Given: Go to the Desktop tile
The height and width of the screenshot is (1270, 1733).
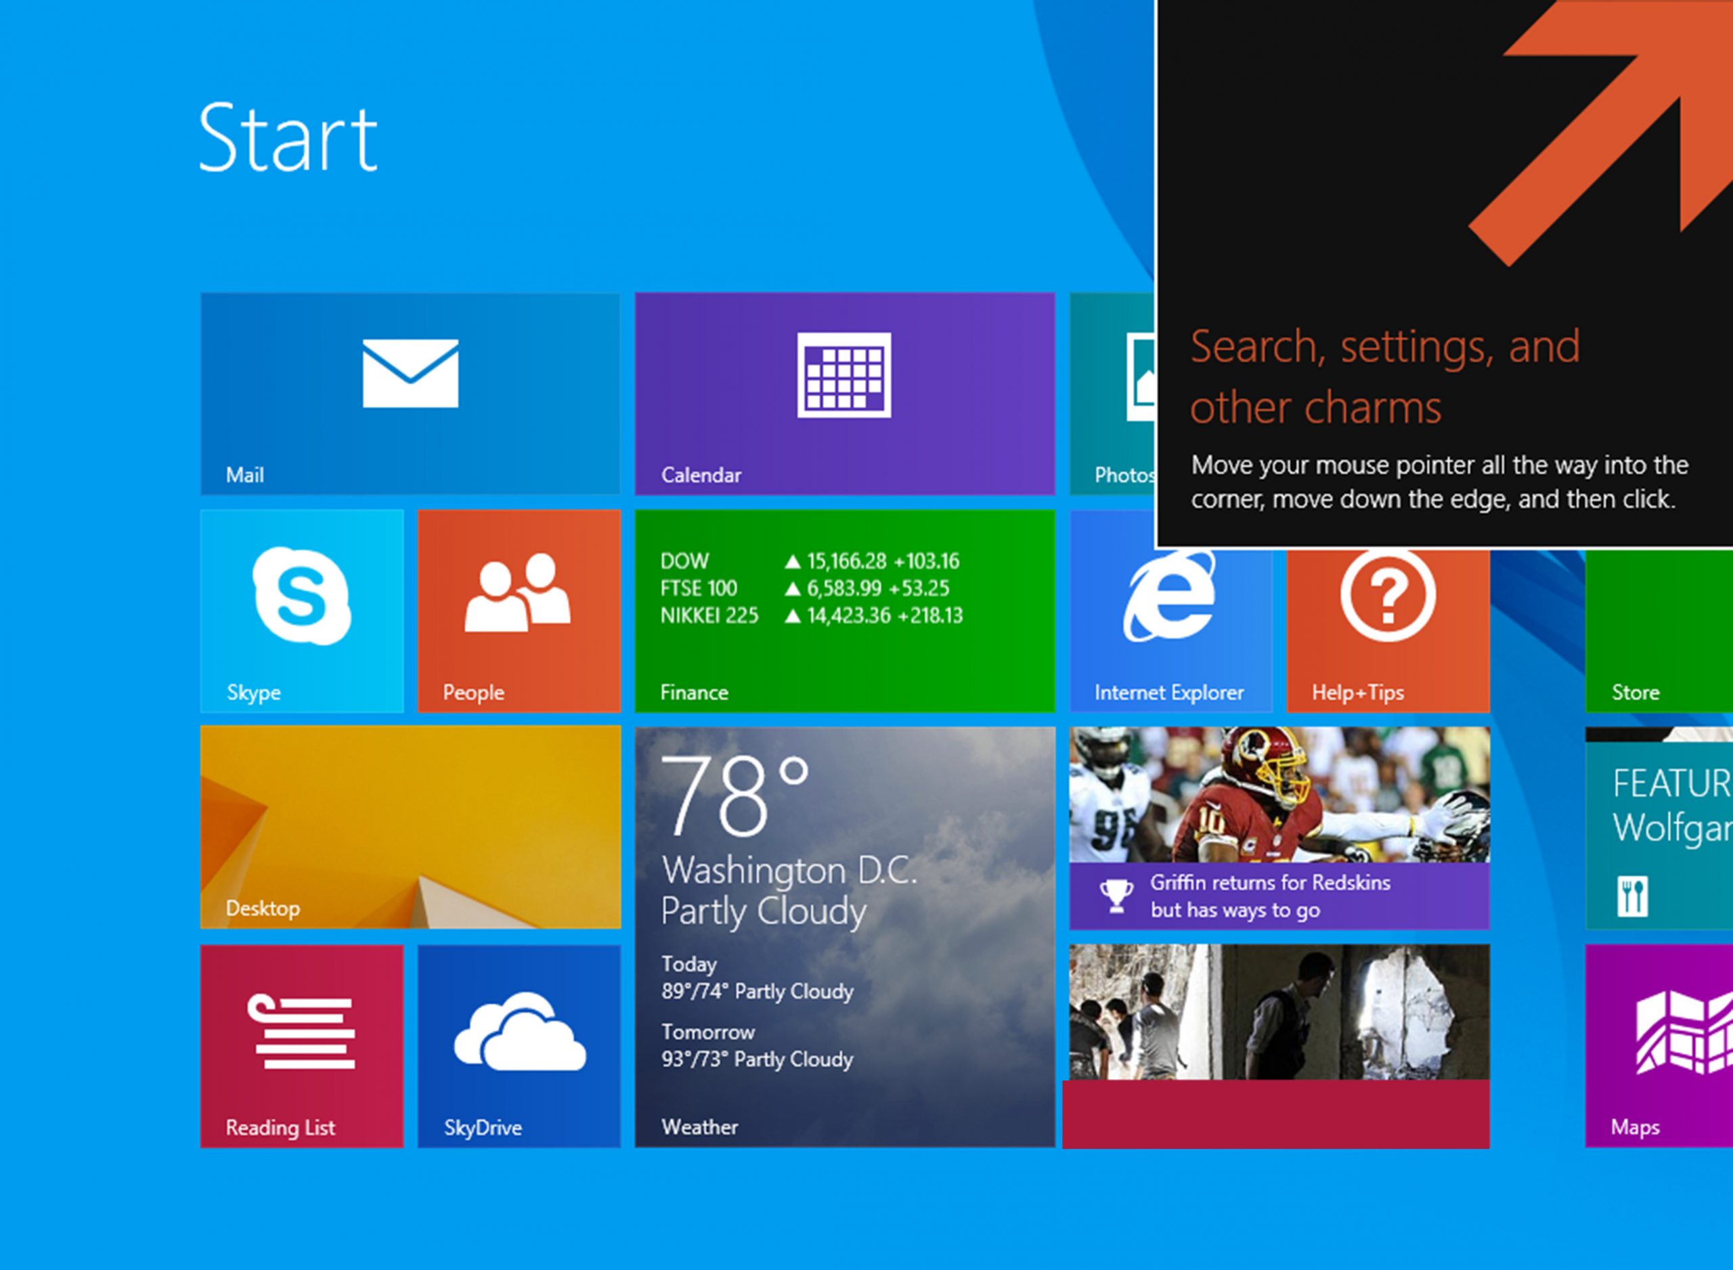Looking at the screenshot, I should [410, 827].
